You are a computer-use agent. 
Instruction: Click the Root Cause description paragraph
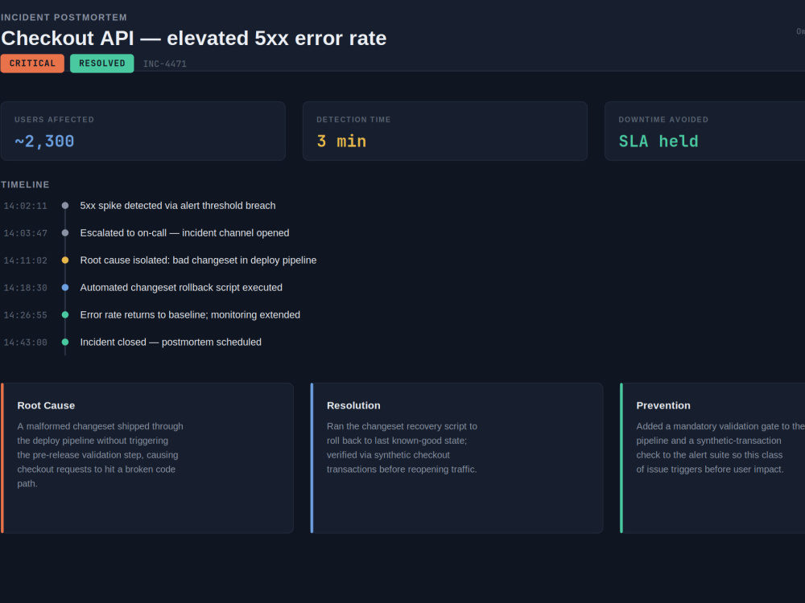100,455
